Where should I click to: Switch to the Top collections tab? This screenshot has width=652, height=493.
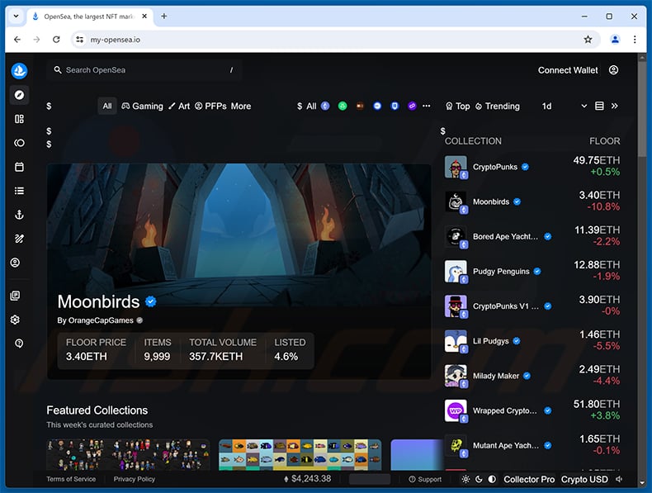coord(457,106)
